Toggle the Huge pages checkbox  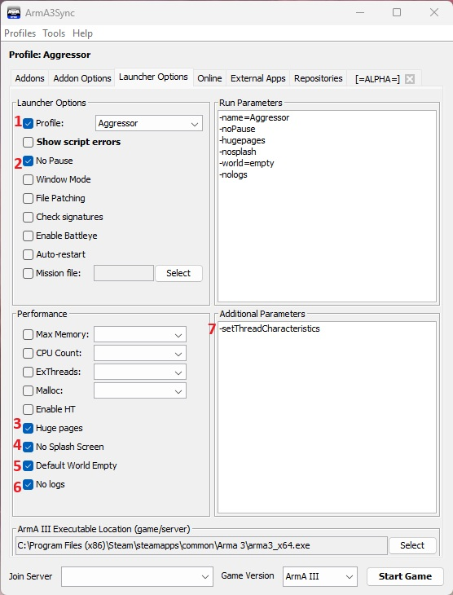[28, 429]
